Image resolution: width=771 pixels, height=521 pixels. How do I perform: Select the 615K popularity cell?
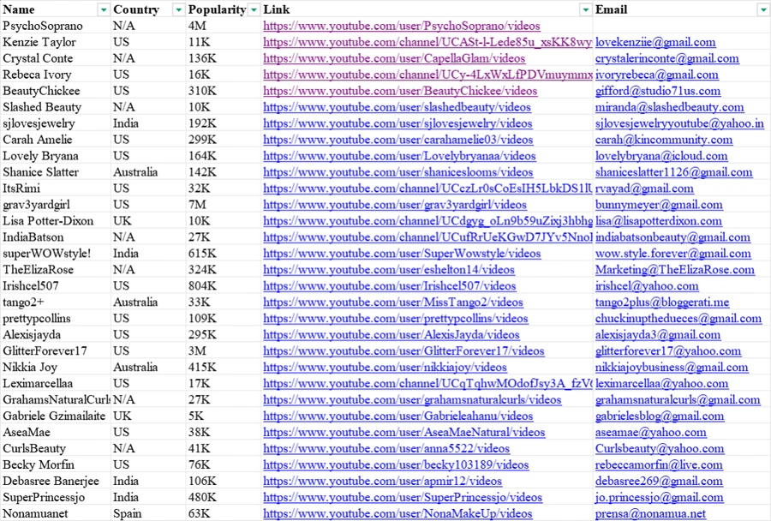pyautogui.click(x=224, y=254)
